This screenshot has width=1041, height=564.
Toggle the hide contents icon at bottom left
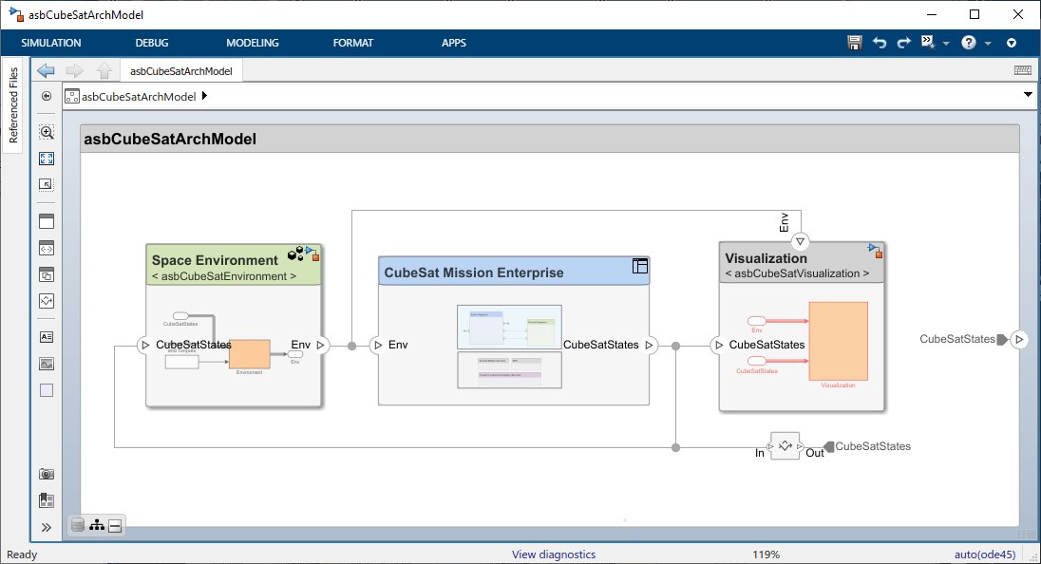click(x=115, y=524)
